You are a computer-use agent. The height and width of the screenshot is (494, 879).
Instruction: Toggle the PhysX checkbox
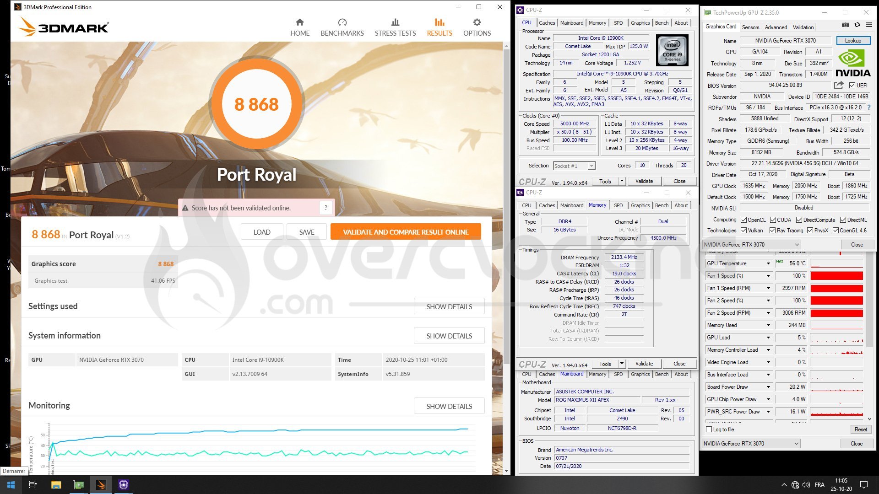(810, 231)
